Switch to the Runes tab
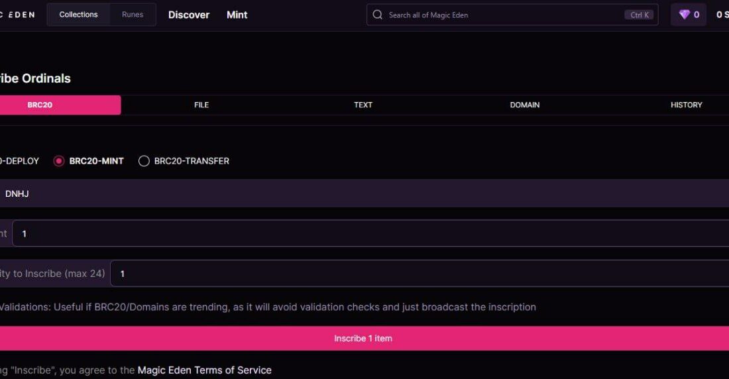The width and height of the screenshot is (729, 379). tap(133, 15)
